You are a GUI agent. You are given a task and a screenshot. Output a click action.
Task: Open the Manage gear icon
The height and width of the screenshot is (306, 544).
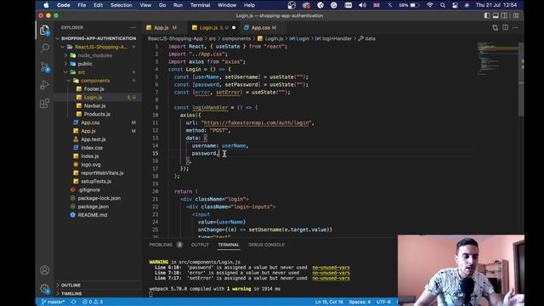pyautogui.click(x=44, y=288)
